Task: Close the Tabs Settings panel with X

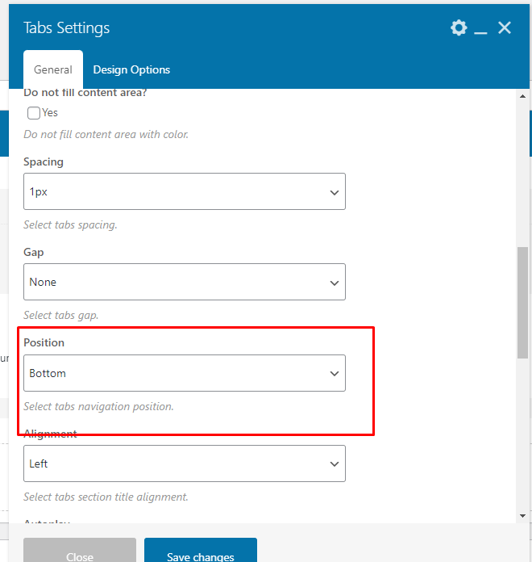Action: pos(505,27)
